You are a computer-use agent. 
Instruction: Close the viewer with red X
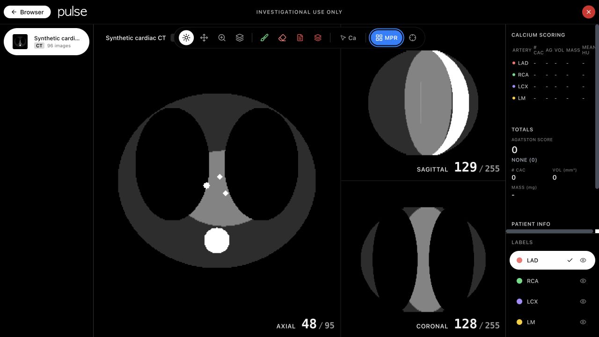pos(588,12)
